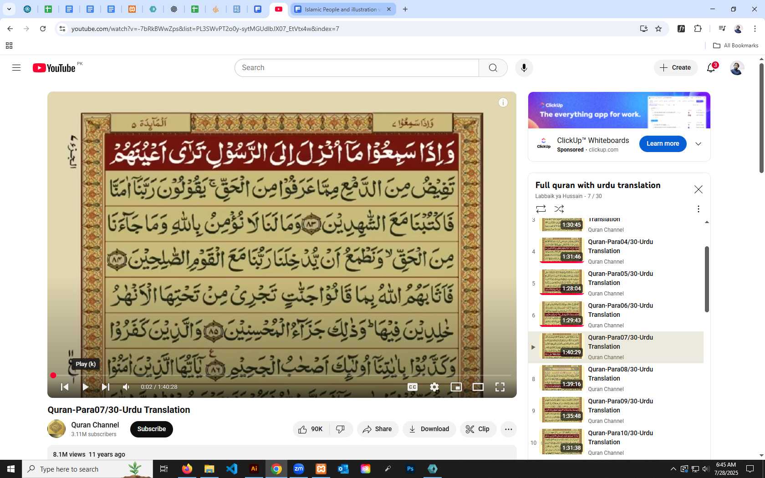Show video info card icon
The height and width of the screenshot is (478, 765).
point(503,102)
